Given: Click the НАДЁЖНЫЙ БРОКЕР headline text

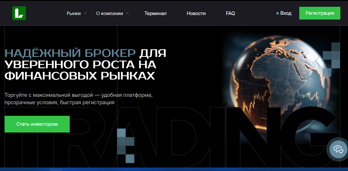Looking at the screenshot, I should pyautogui.click(x=70, y=53).
